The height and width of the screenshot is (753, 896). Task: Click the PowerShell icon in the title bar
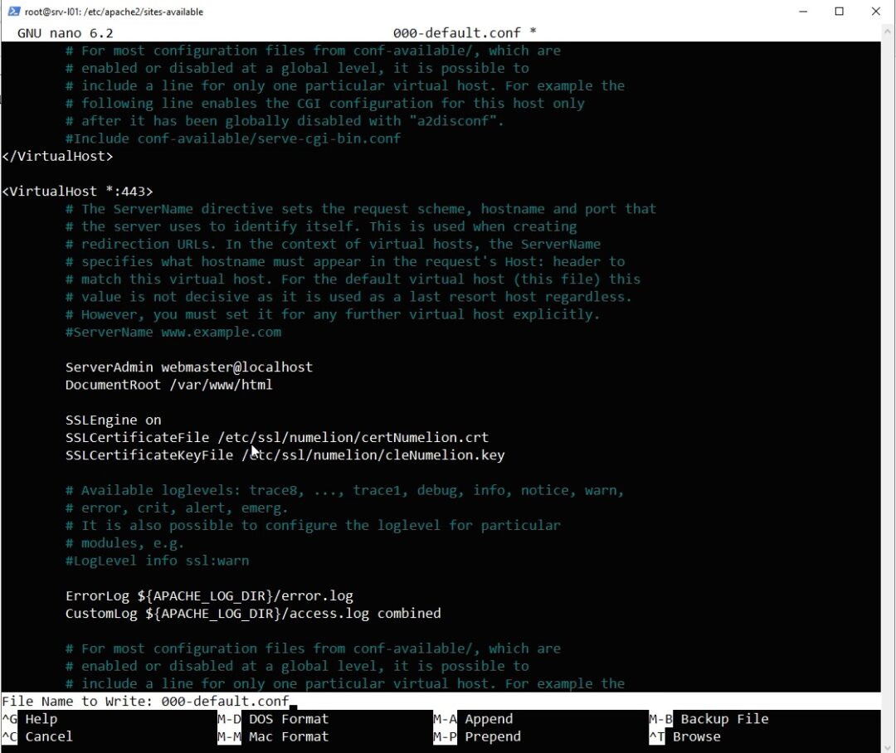(14, 12)
